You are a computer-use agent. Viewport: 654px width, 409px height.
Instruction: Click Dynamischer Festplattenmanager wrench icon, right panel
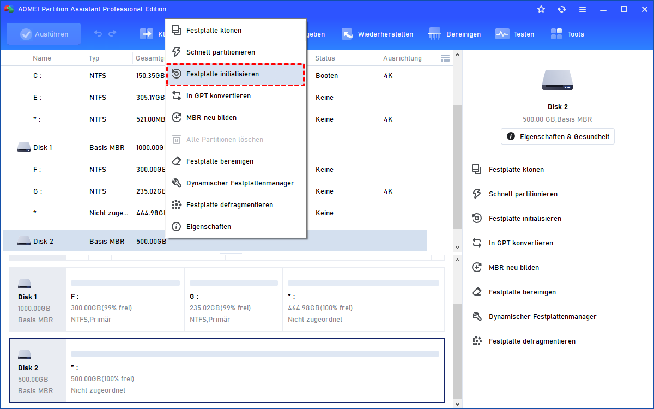coord(477,317)
